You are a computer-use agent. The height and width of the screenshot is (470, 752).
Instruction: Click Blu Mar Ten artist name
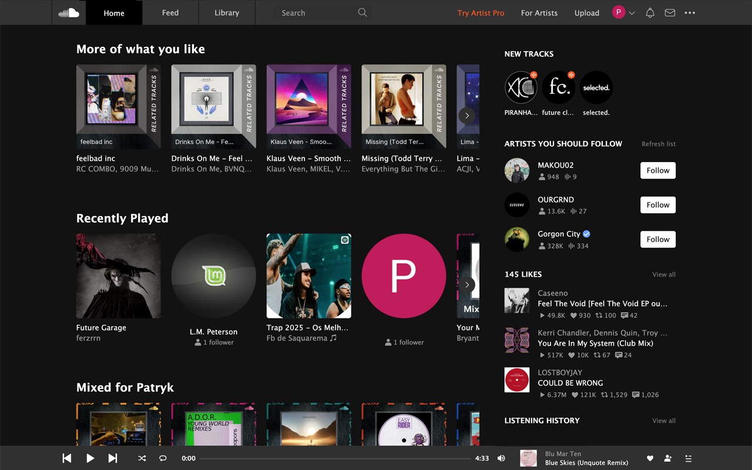(563, 454)
